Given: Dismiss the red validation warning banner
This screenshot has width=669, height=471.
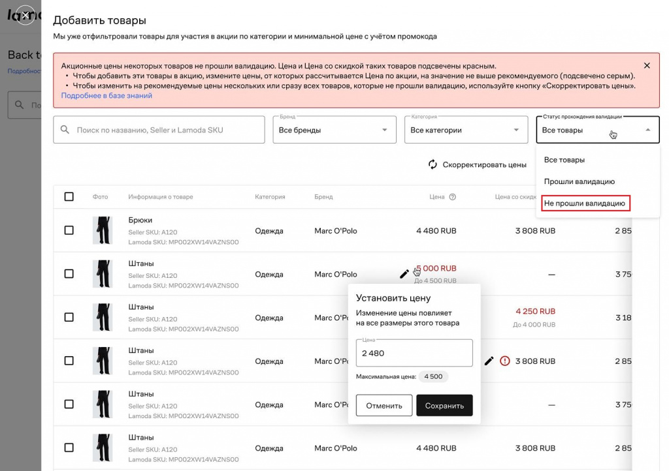Looking at the screenshot, I should [647, 66].
